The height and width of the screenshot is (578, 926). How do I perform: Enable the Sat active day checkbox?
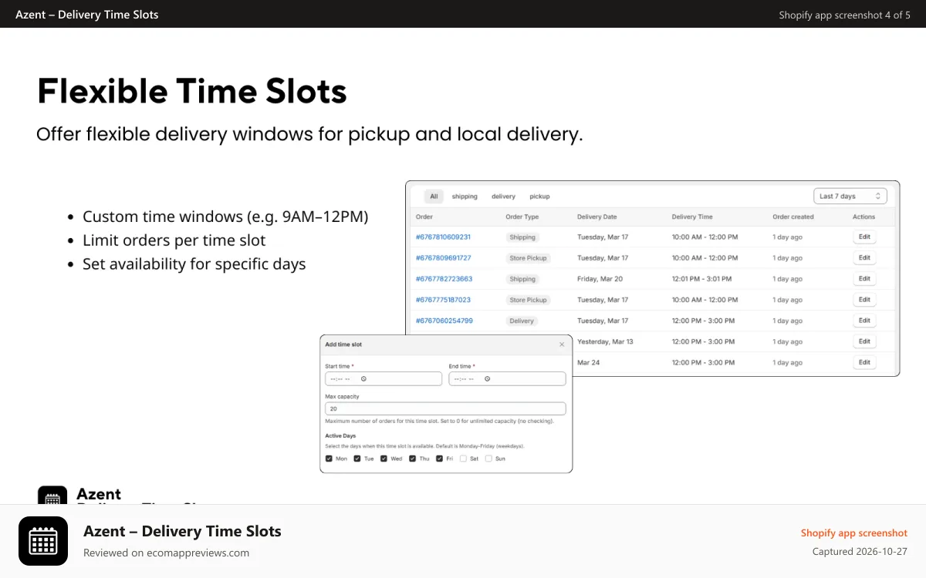(463, 459)
